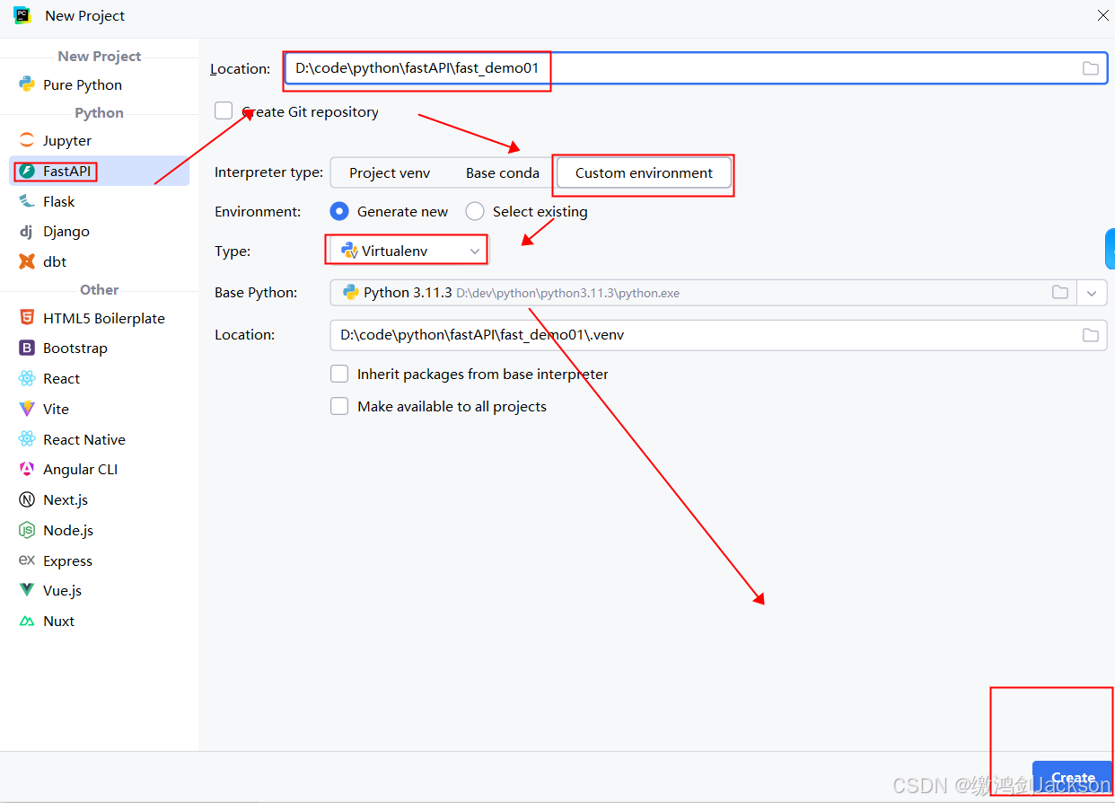The height and width of the screenshot is (803, 1115).
Task: Click the React atom icon
Action: 27,378
